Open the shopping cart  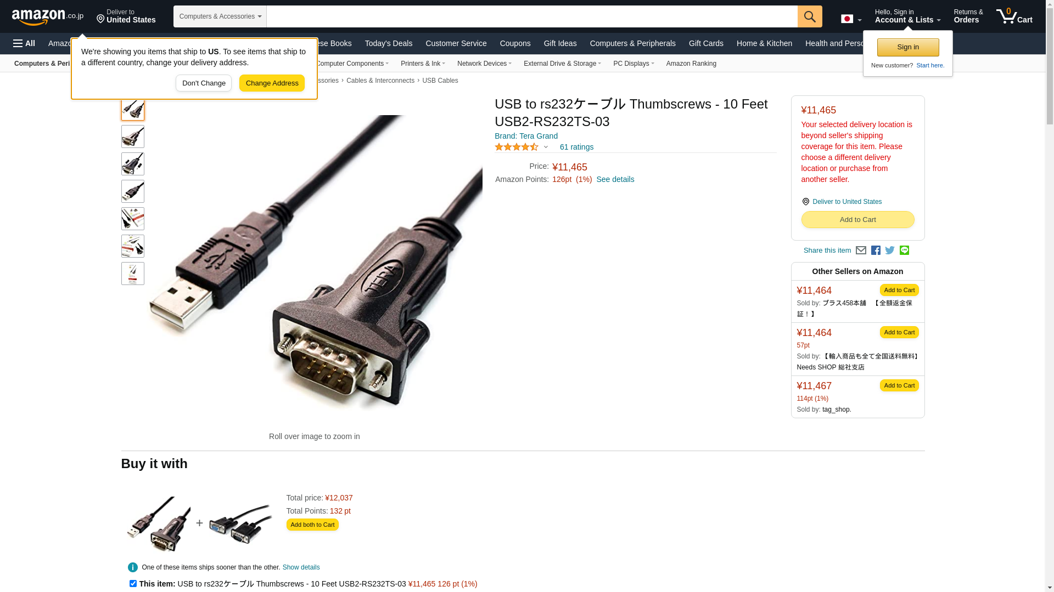[1014, 16]
